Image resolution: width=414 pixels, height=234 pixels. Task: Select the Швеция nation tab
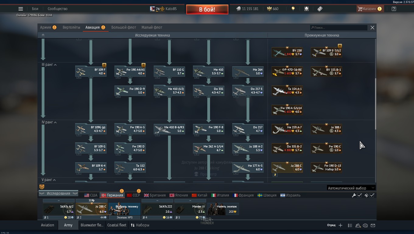tap(267, 195)
